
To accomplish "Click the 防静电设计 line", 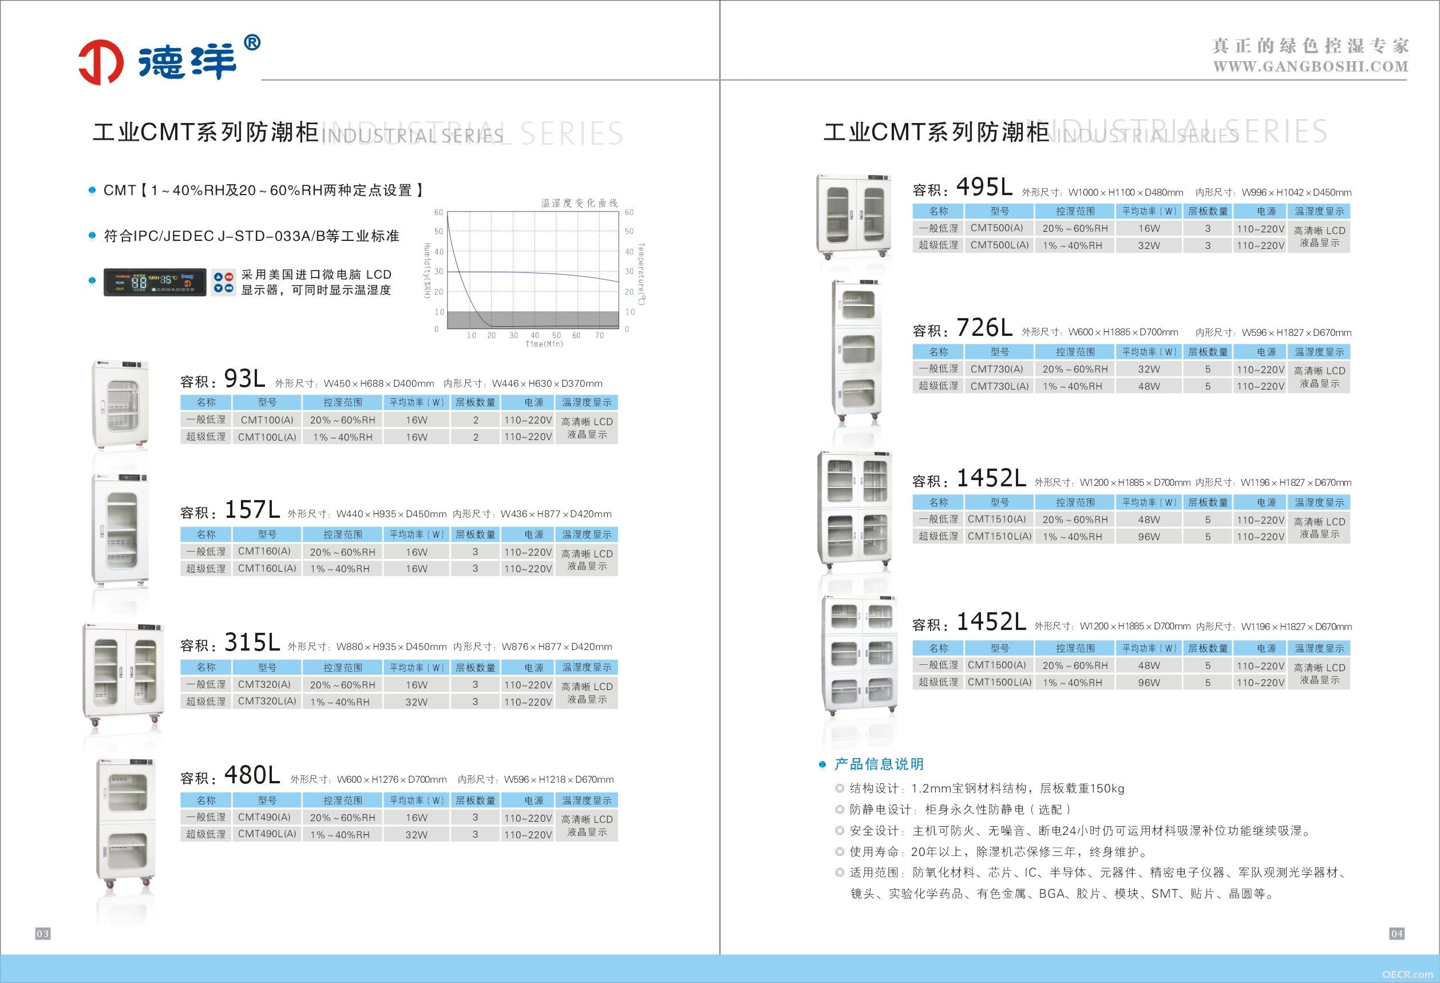I will 960,810.
